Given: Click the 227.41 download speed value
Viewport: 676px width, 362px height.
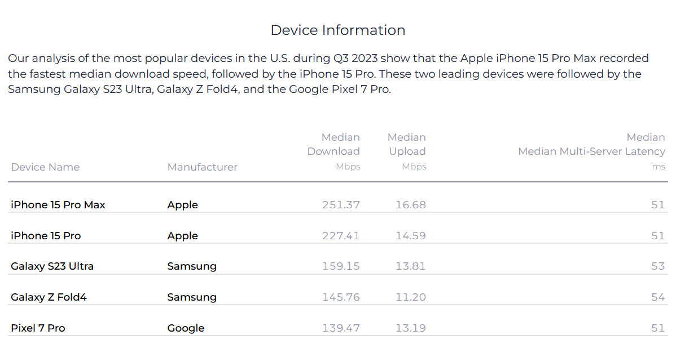Looking at the screenshot, I should coord(341,236).
